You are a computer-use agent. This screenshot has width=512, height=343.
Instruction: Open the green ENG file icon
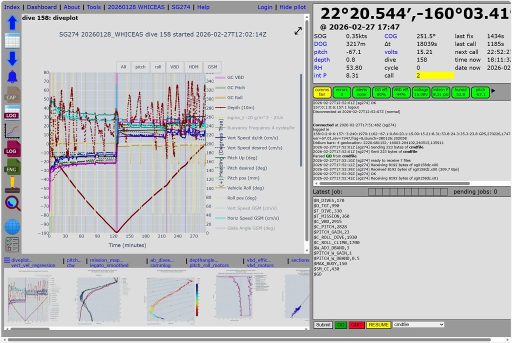pos(12,167)
